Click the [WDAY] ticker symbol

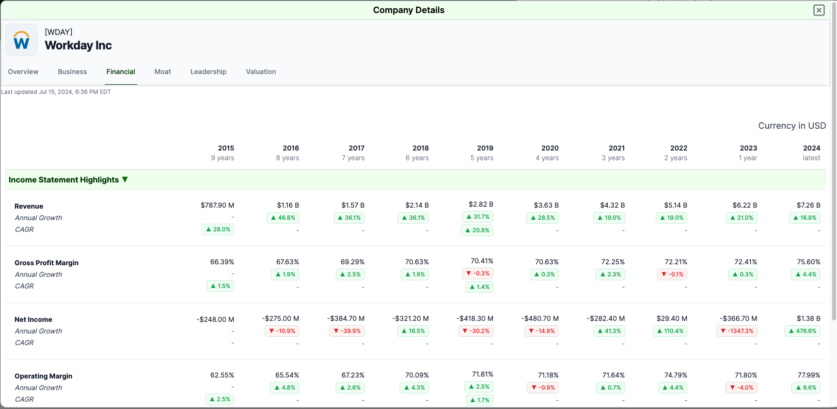tap(59, 32)
